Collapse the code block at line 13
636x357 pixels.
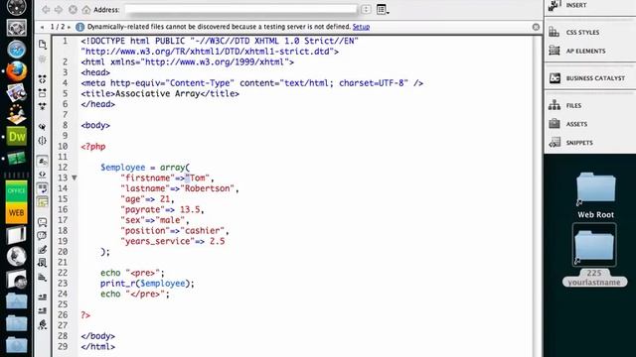pyautogui.click(x=75, y=178)
